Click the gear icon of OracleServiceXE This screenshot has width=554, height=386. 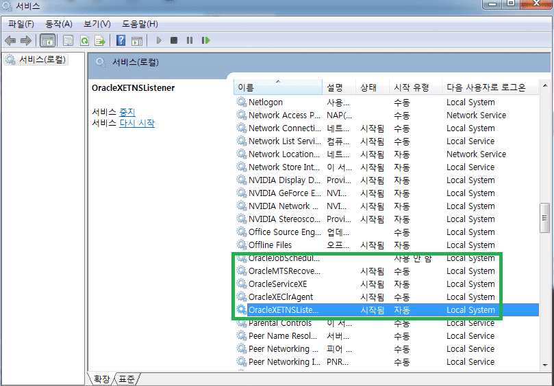coord(241,284)
